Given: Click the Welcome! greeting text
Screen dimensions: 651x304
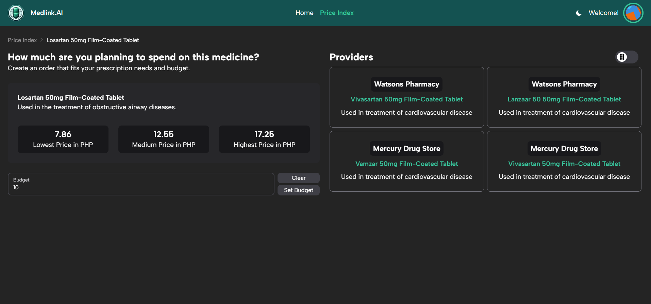Looking at the screenshot, I should coord(603,13).
